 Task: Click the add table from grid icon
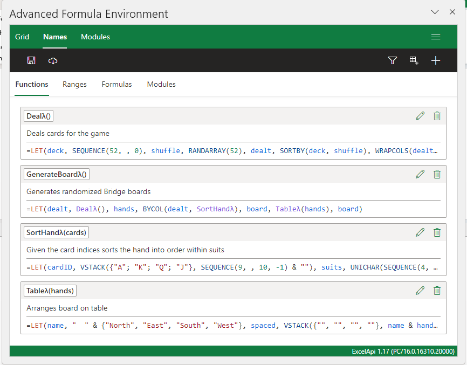[x=414, y=60]
